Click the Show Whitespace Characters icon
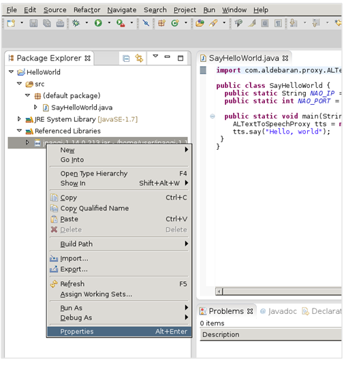This screenshot has width=344, height=367. point(278,23)
